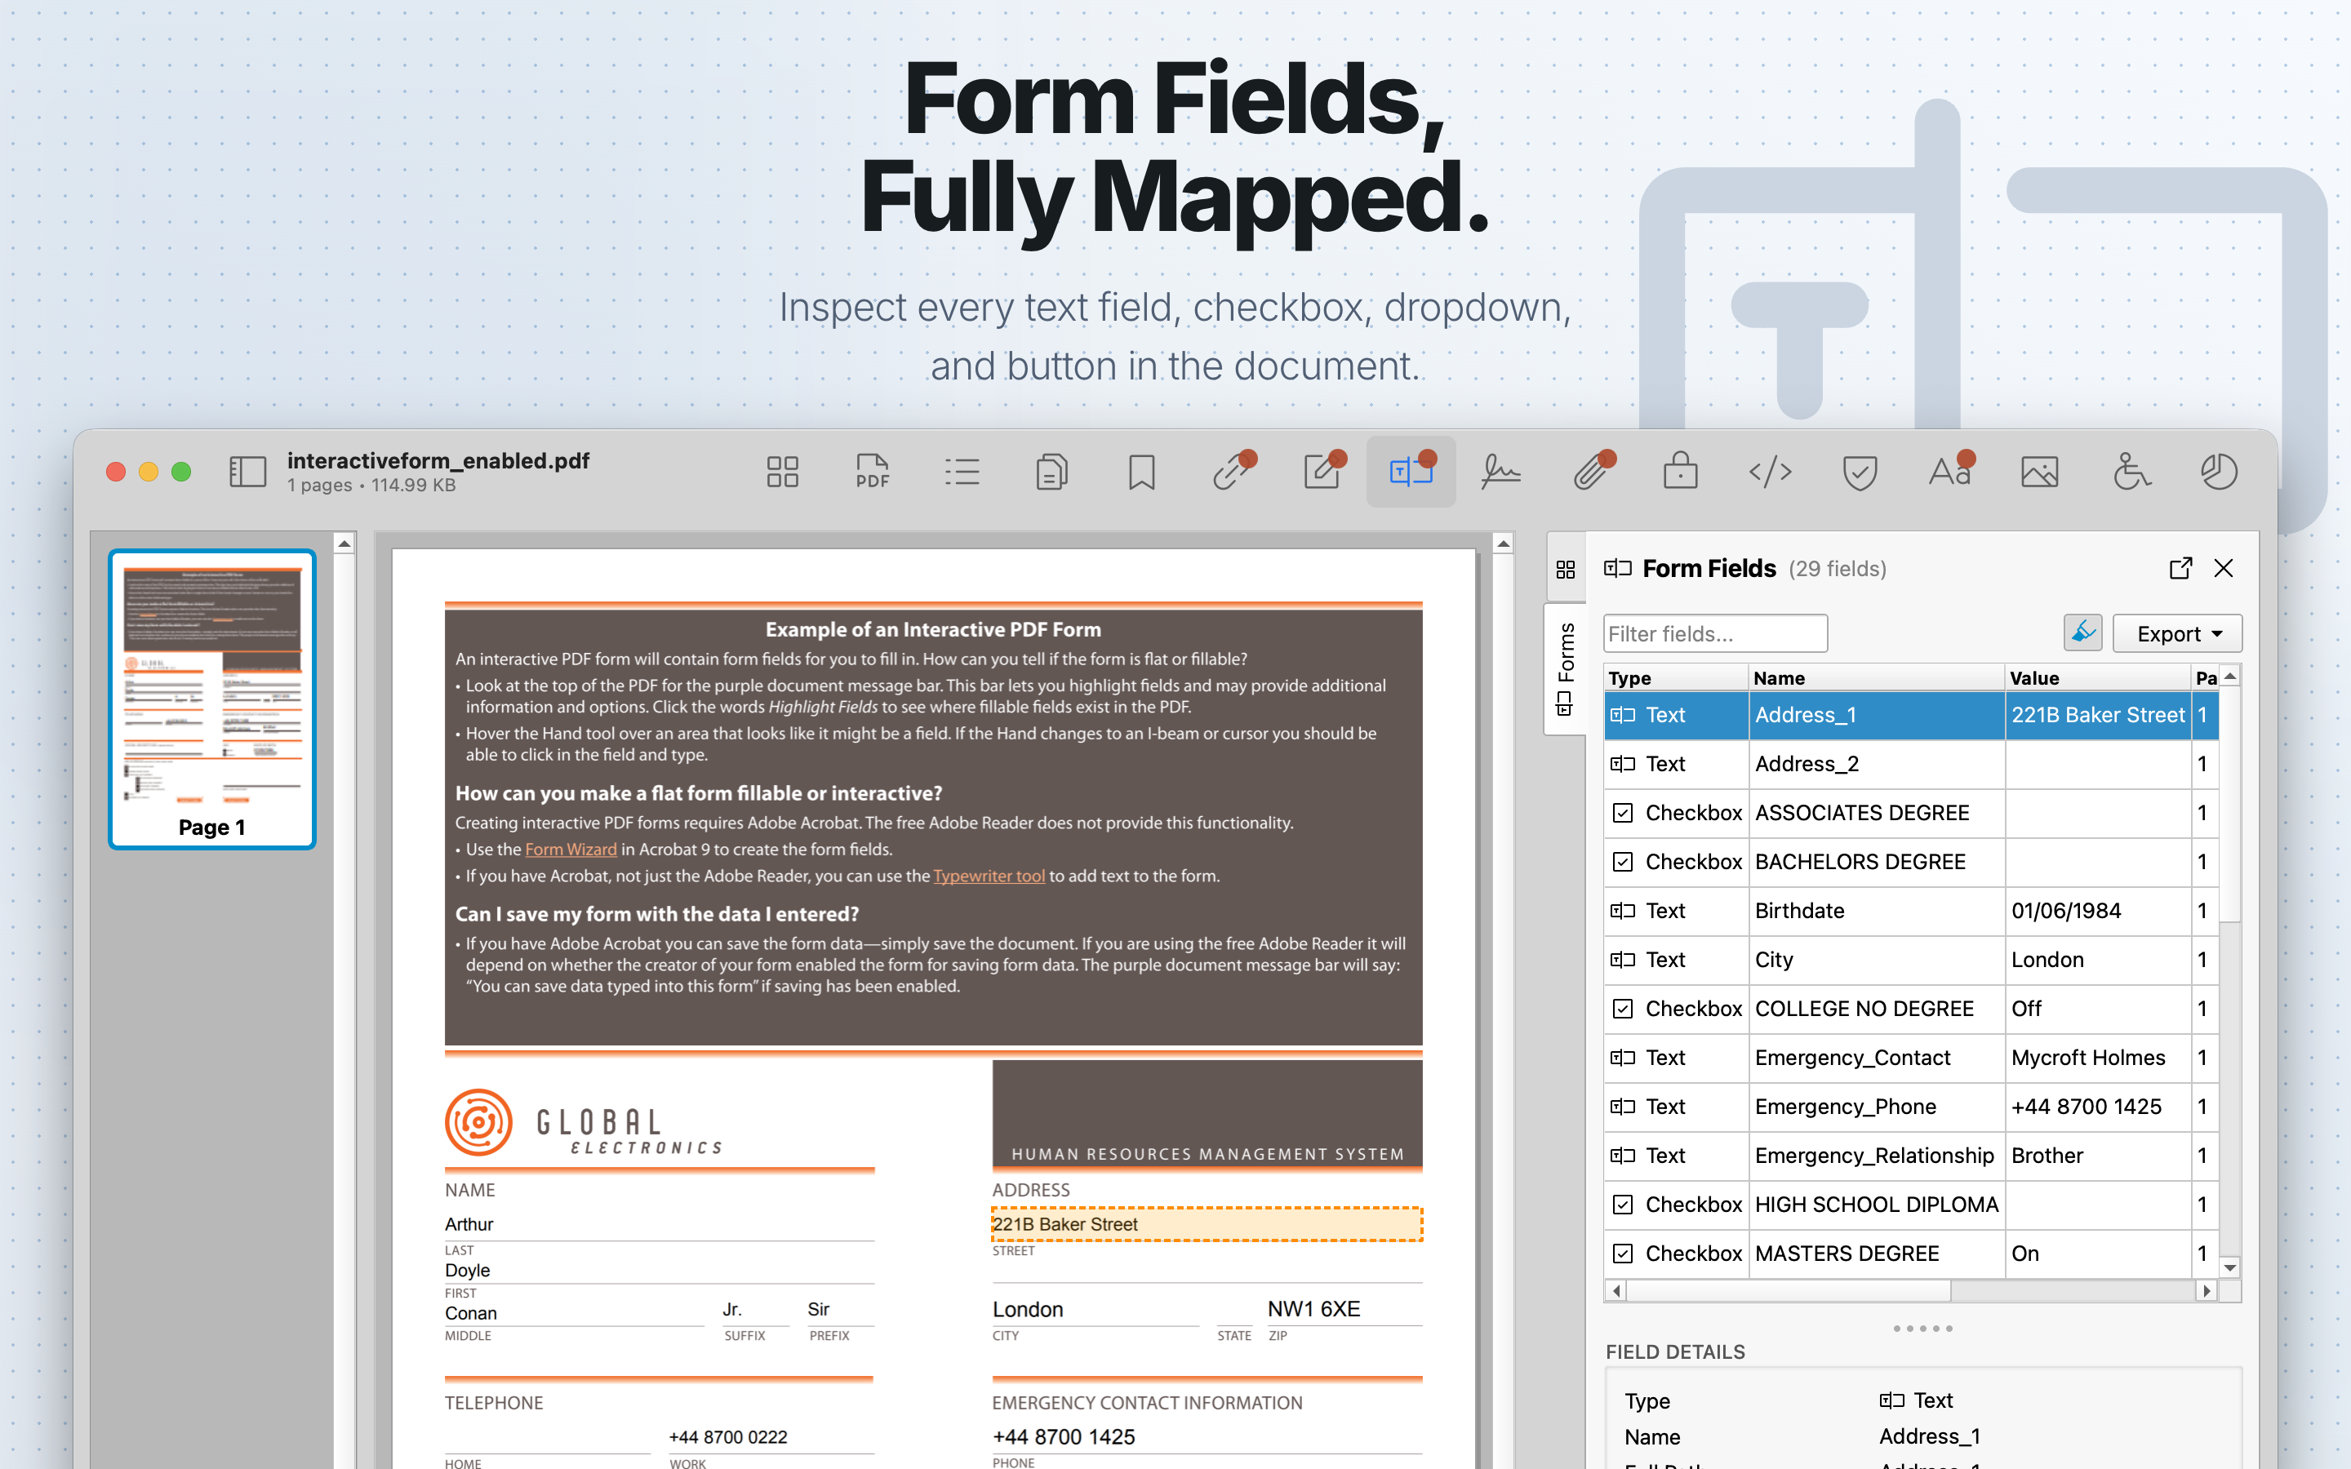Click the 01/06/1984 value cell
Screen dimensions: 2351x1469
point(2099,912)
